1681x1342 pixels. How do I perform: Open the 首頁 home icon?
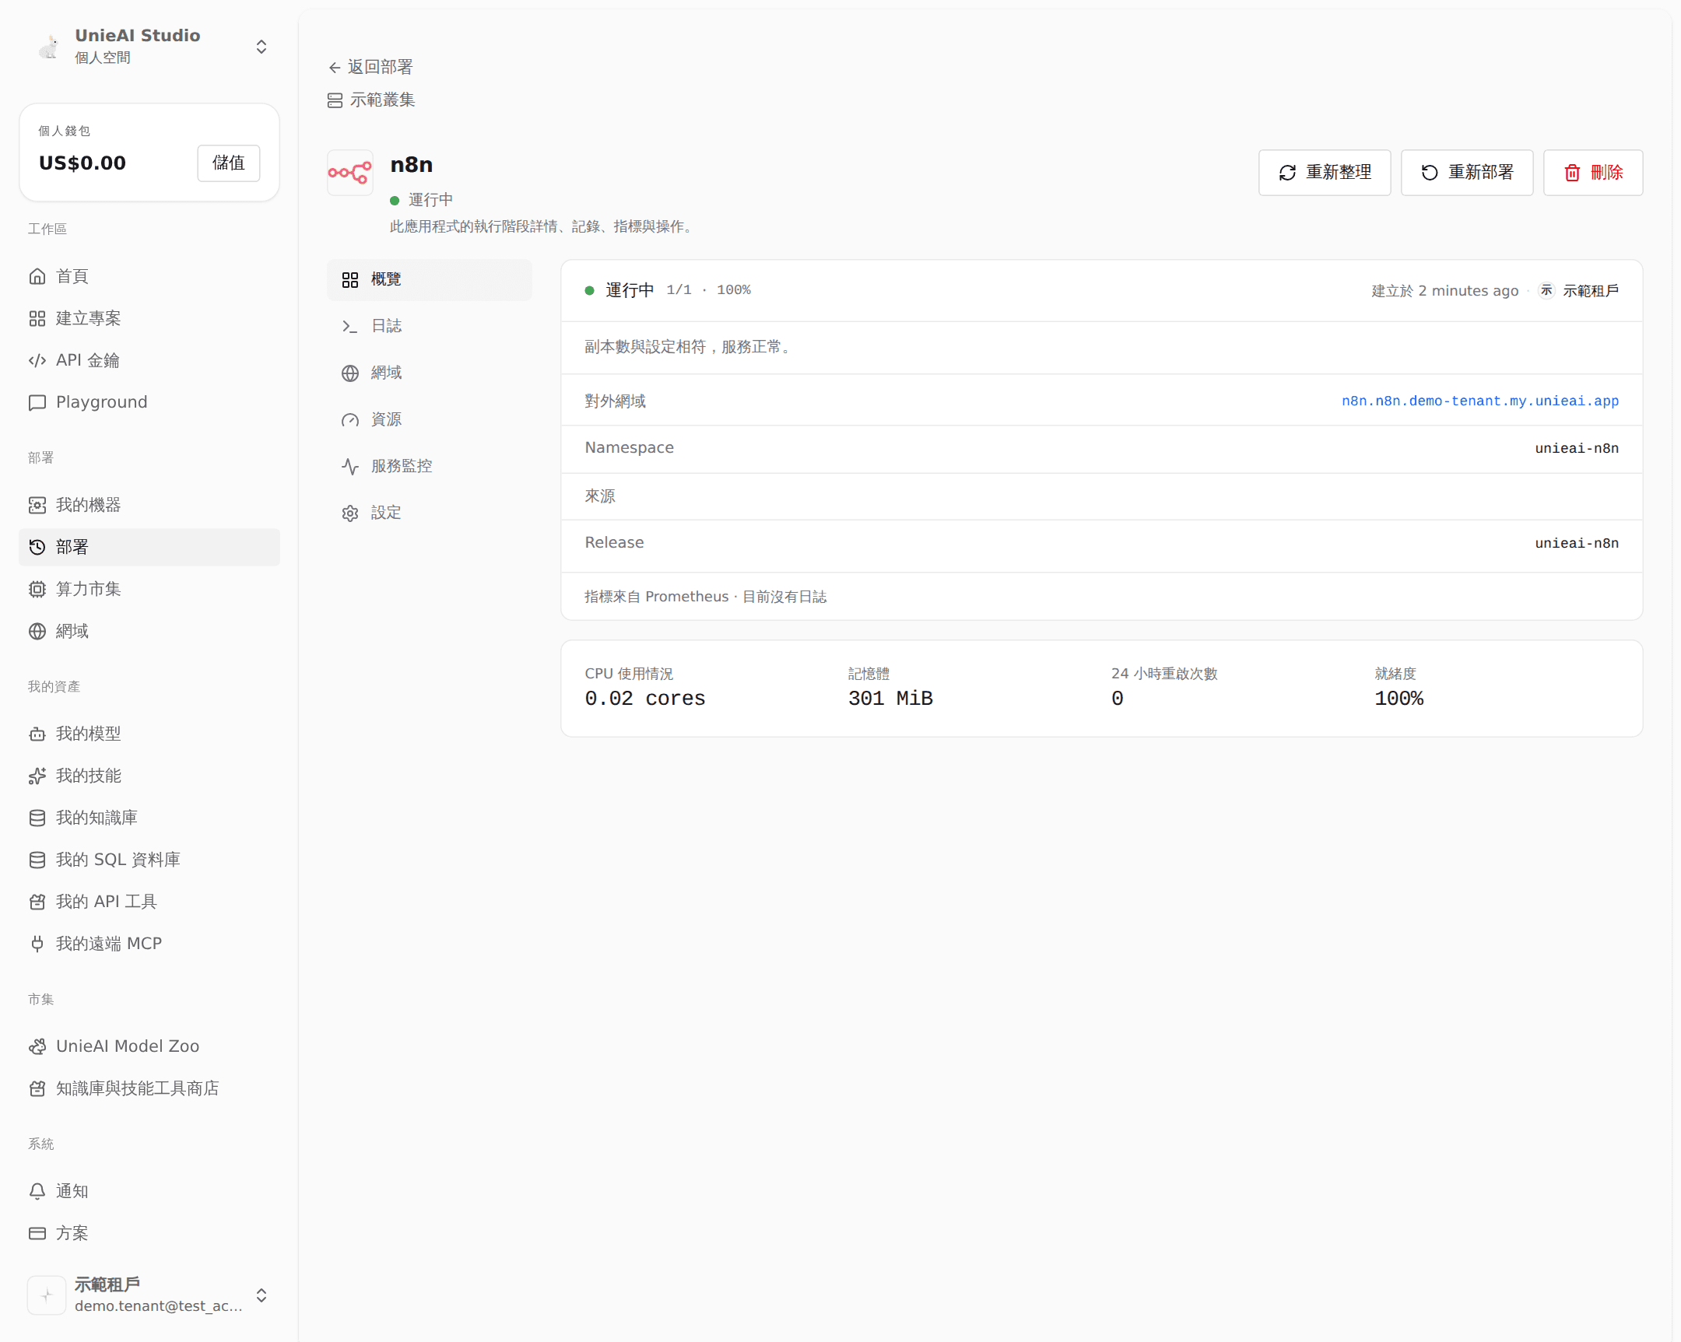pyautogui.click(x=37, y=277)
